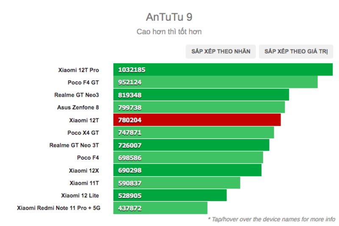Viewport: 339px width, 226px height.
Task: Click the Realme GT Neo 3T label
Action: 74,145
